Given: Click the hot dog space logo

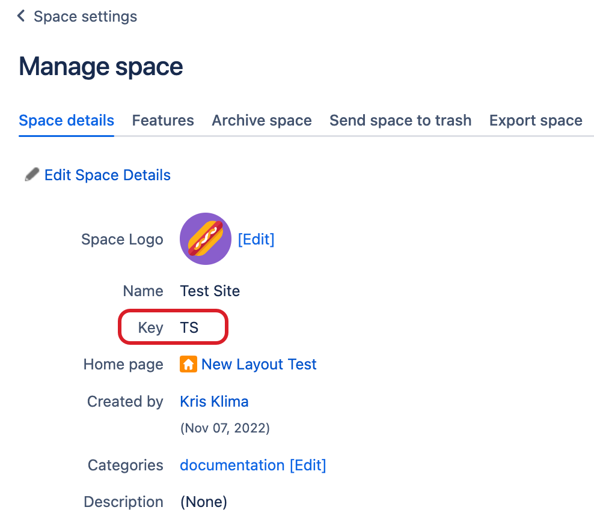Looking at the screenshot, I should tap(206, 238).
